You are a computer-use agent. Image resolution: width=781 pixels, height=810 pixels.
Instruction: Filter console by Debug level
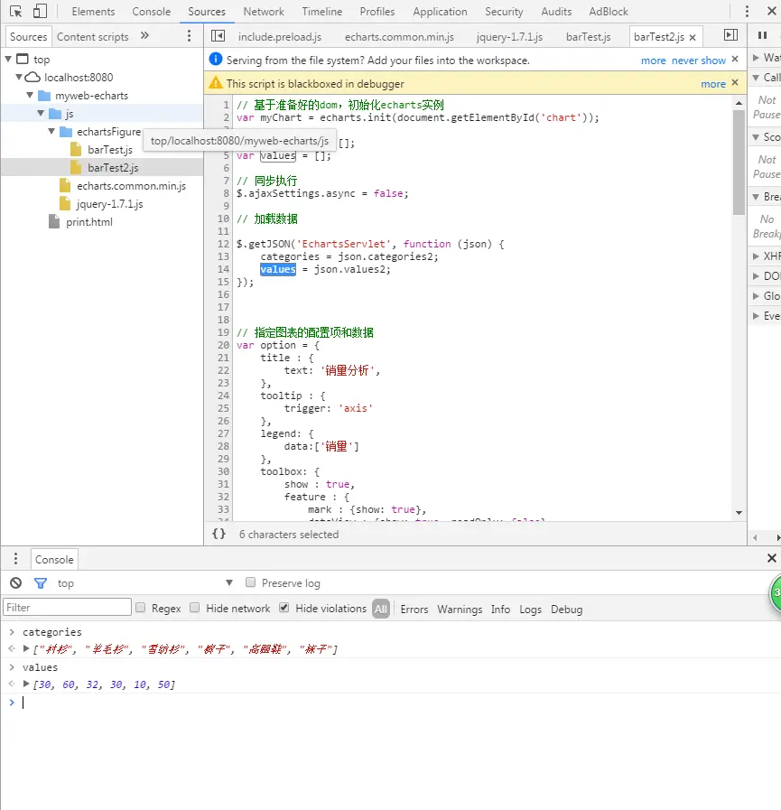click(567, 610)
